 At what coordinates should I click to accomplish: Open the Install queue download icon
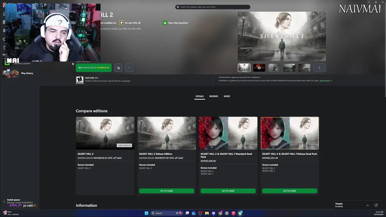click(x=4, y=201)
